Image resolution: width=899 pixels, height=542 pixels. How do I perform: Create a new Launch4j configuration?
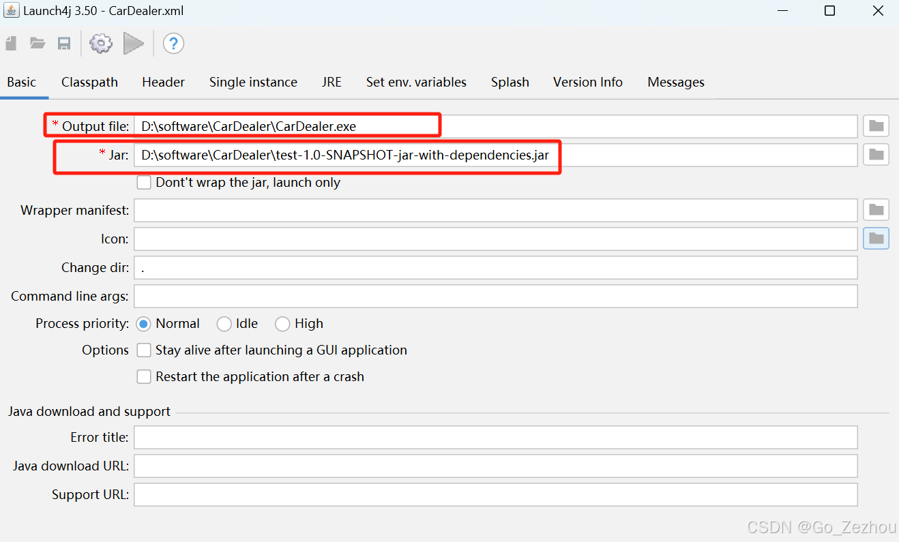pos(10,43)
